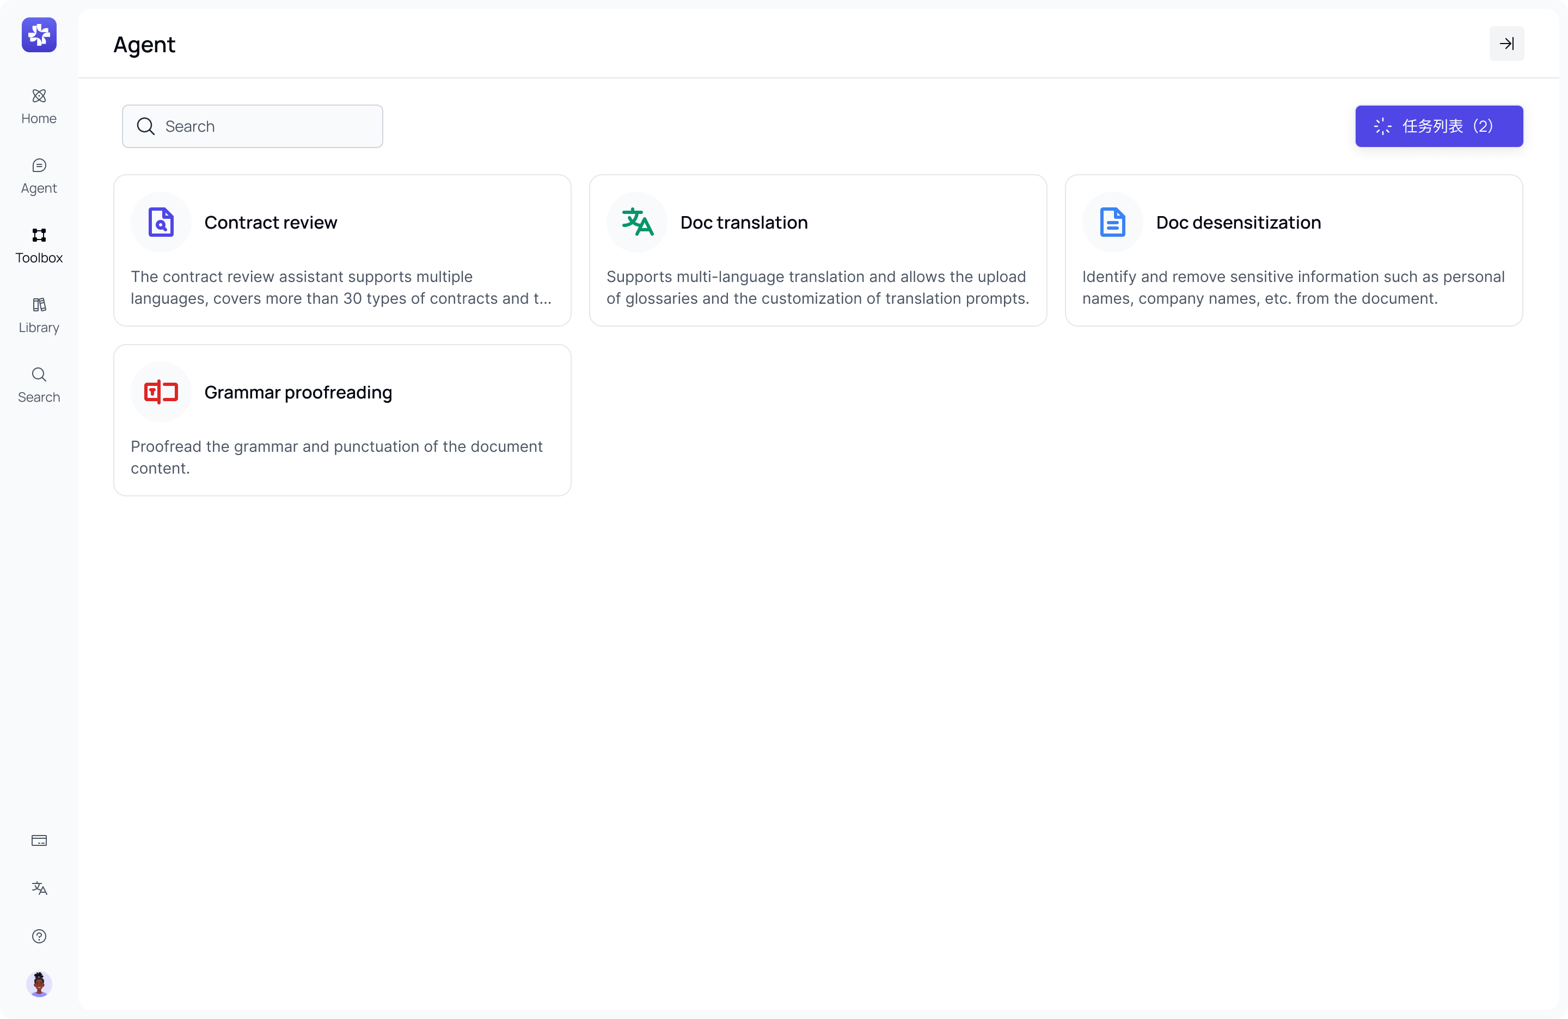Click the Grammar proofreading description text
The width and height of the screenshot is (1568, 1019).
pyautogui.click(x=336, y=458)
